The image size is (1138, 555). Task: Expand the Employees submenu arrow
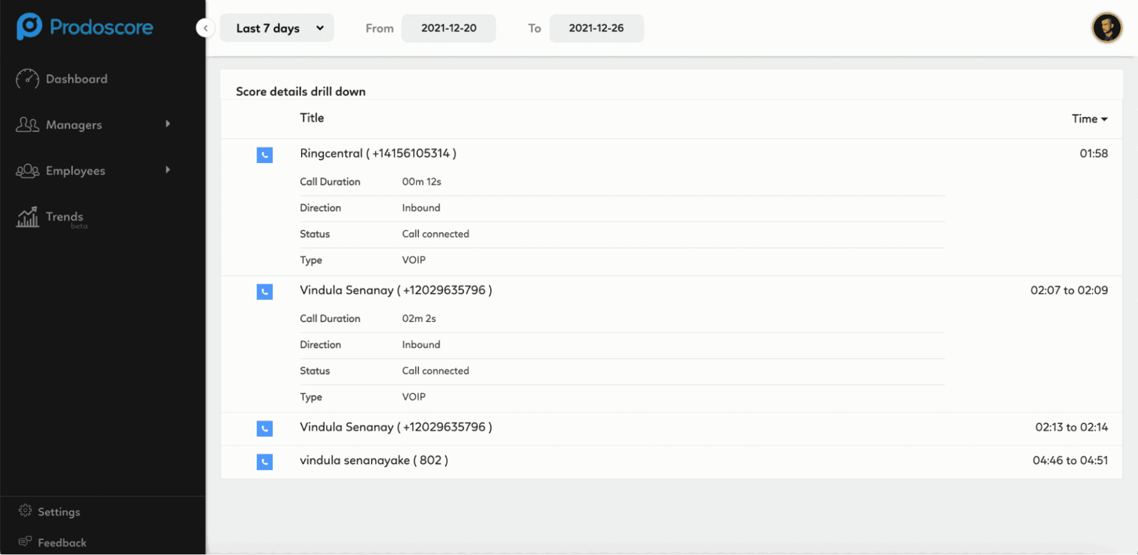(x=168, y=170)
